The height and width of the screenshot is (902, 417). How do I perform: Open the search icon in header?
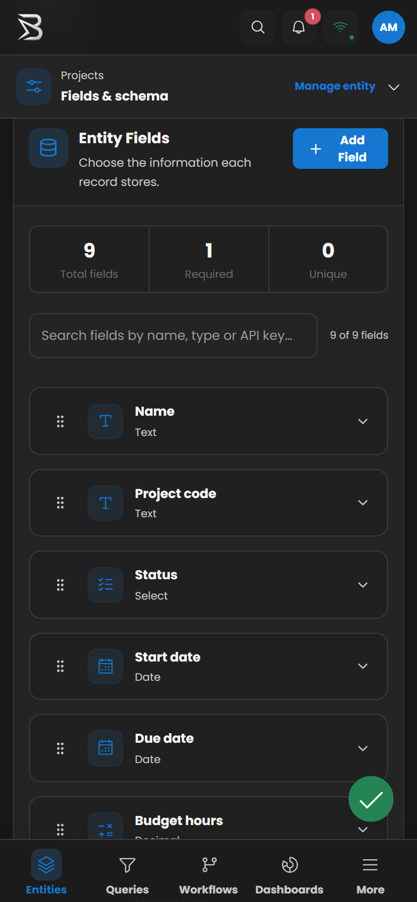click(258, 27)
